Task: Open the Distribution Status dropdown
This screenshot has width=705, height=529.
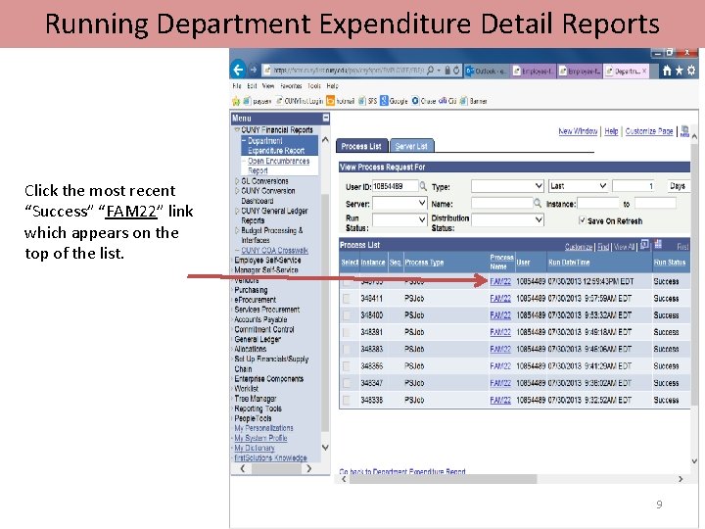Action: point(507,220)
